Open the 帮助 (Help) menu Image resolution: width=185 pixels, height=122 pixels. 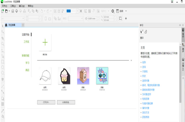pos(30,5)
